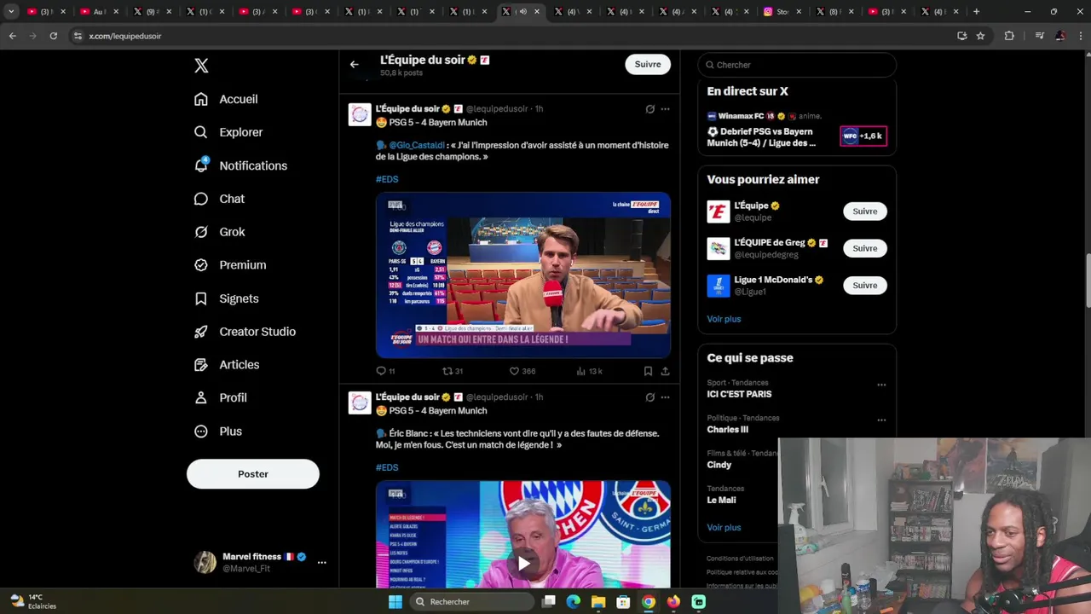This screenshot has height=614, width=1091.
Task: Open the Chrome tab search dropdown
Action: click(11, 12)
